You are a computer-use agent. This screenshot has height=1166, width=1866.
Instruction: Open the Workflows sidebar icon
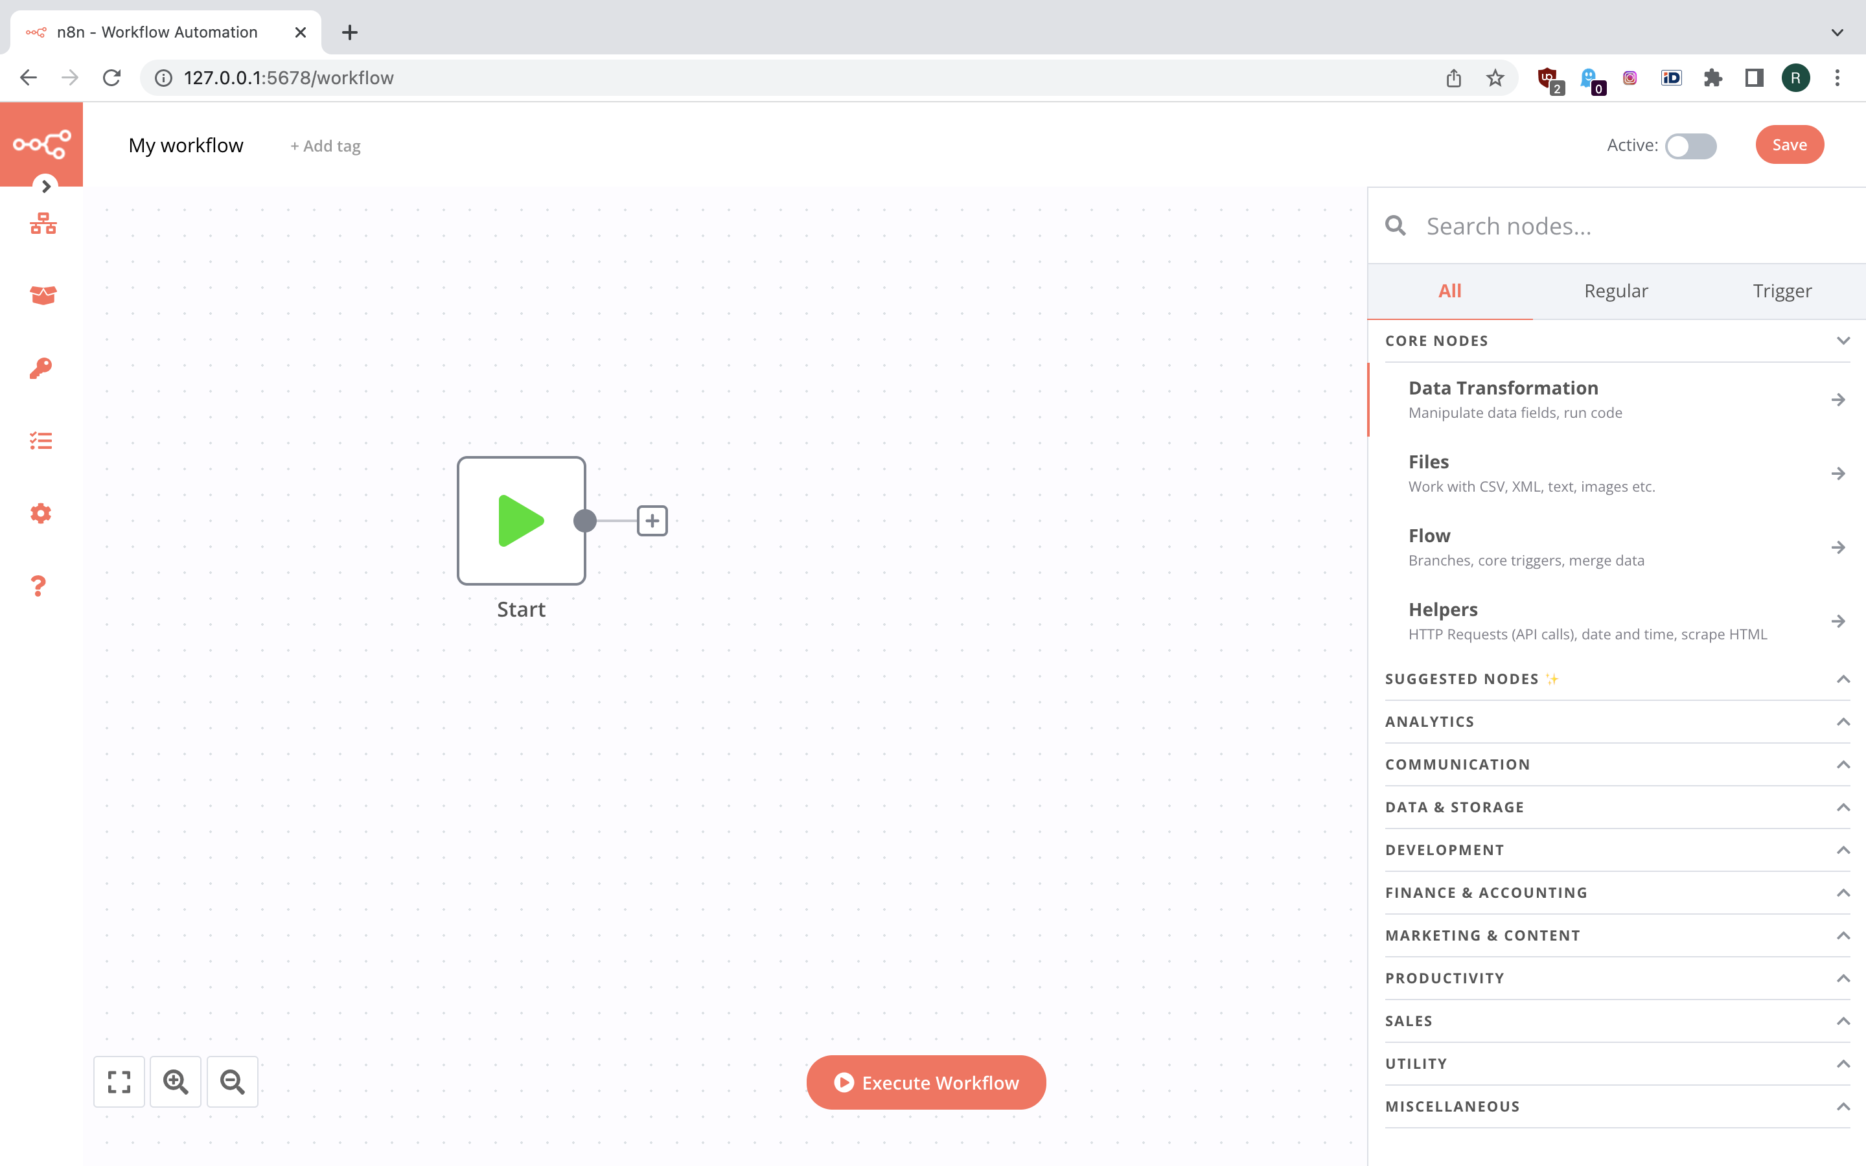43,223
